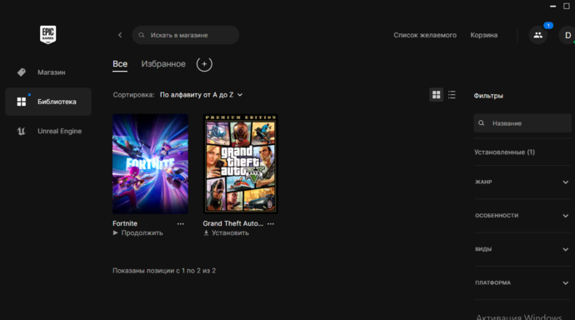This screenshot has height=320, width=575.
Task: Open sorting dropdown 'По алфавиту от A до Z'
Action: pos(201,94)
